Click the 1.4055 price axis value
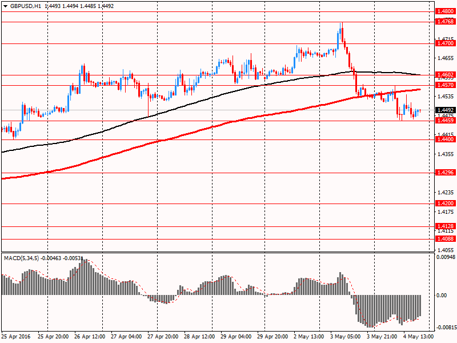This screenshot has width=457, height=343. tap(446, 250)
